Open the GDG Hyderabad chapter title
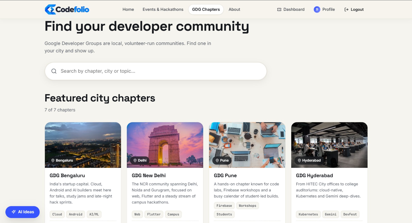Screen dimensions: 412x223 click(x=314, y=175)
